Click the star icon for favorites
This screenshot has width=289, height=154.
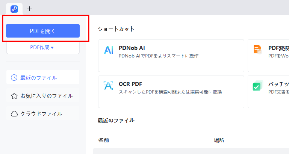coord(14,96)
